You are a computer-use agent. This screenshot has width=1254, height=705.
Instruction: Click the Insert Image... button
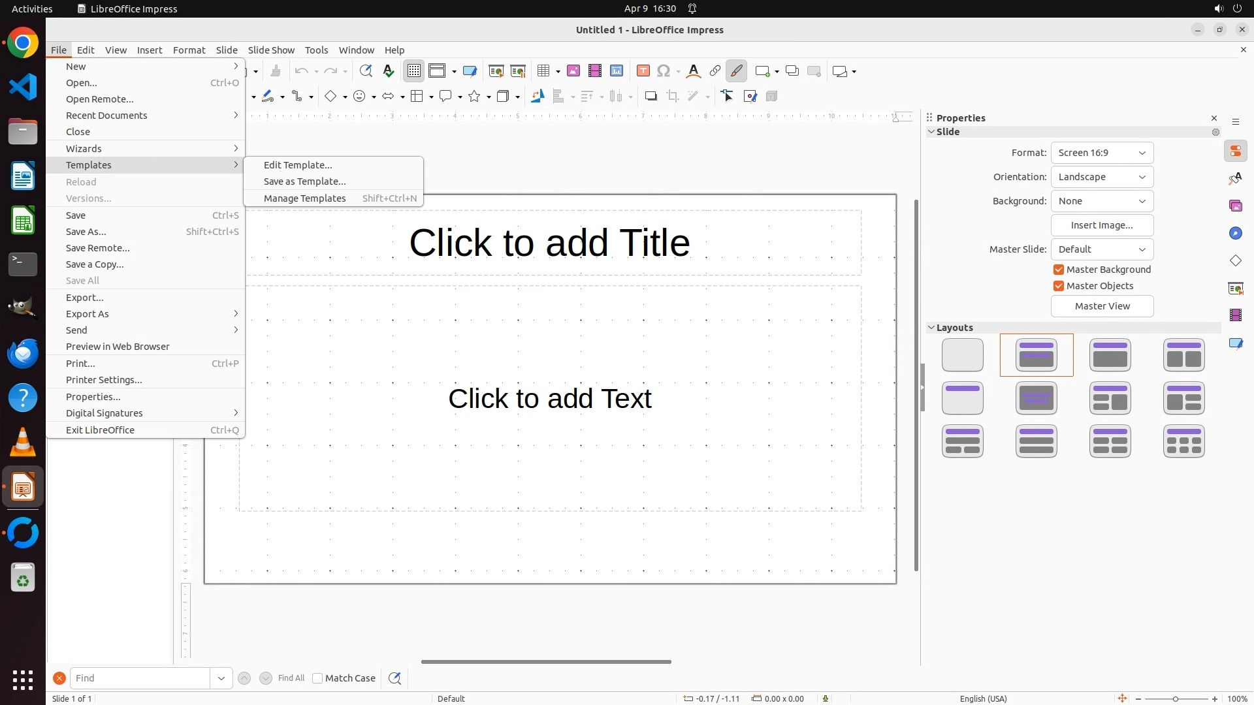1102,225
